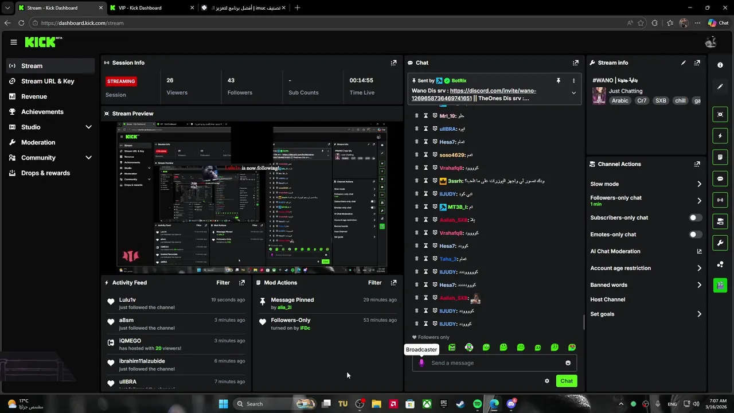The image size is (734, 413).
Task: Expand the Studio menu section
Action: [x=88, y=127]
